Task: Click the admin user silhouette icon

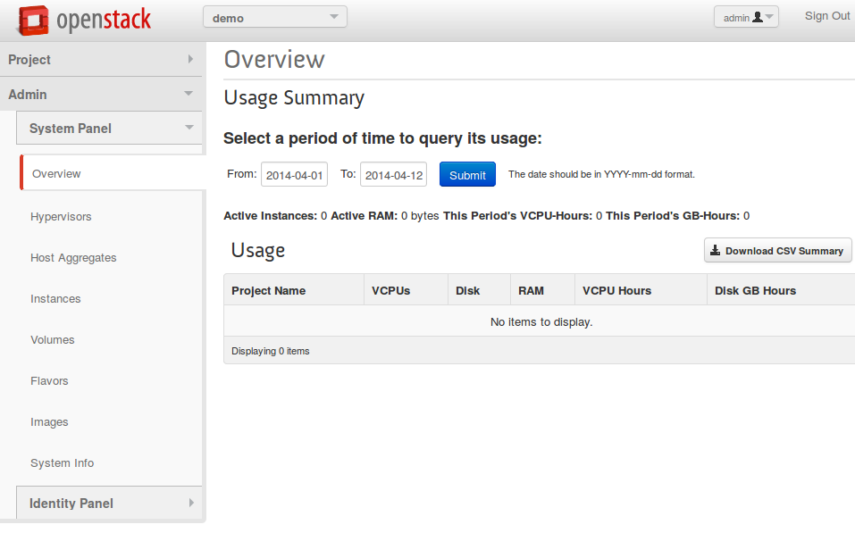Action: (758, 17)
